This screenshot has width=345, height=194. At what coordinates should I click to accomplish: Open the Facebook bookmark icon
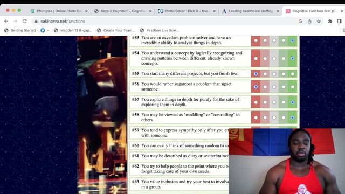pos(43,30)
